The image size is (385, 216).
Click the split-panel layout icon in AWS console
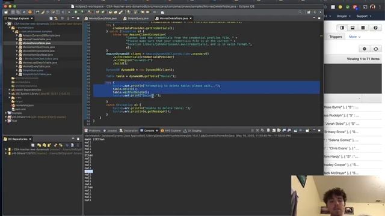(x=342, y=28)
